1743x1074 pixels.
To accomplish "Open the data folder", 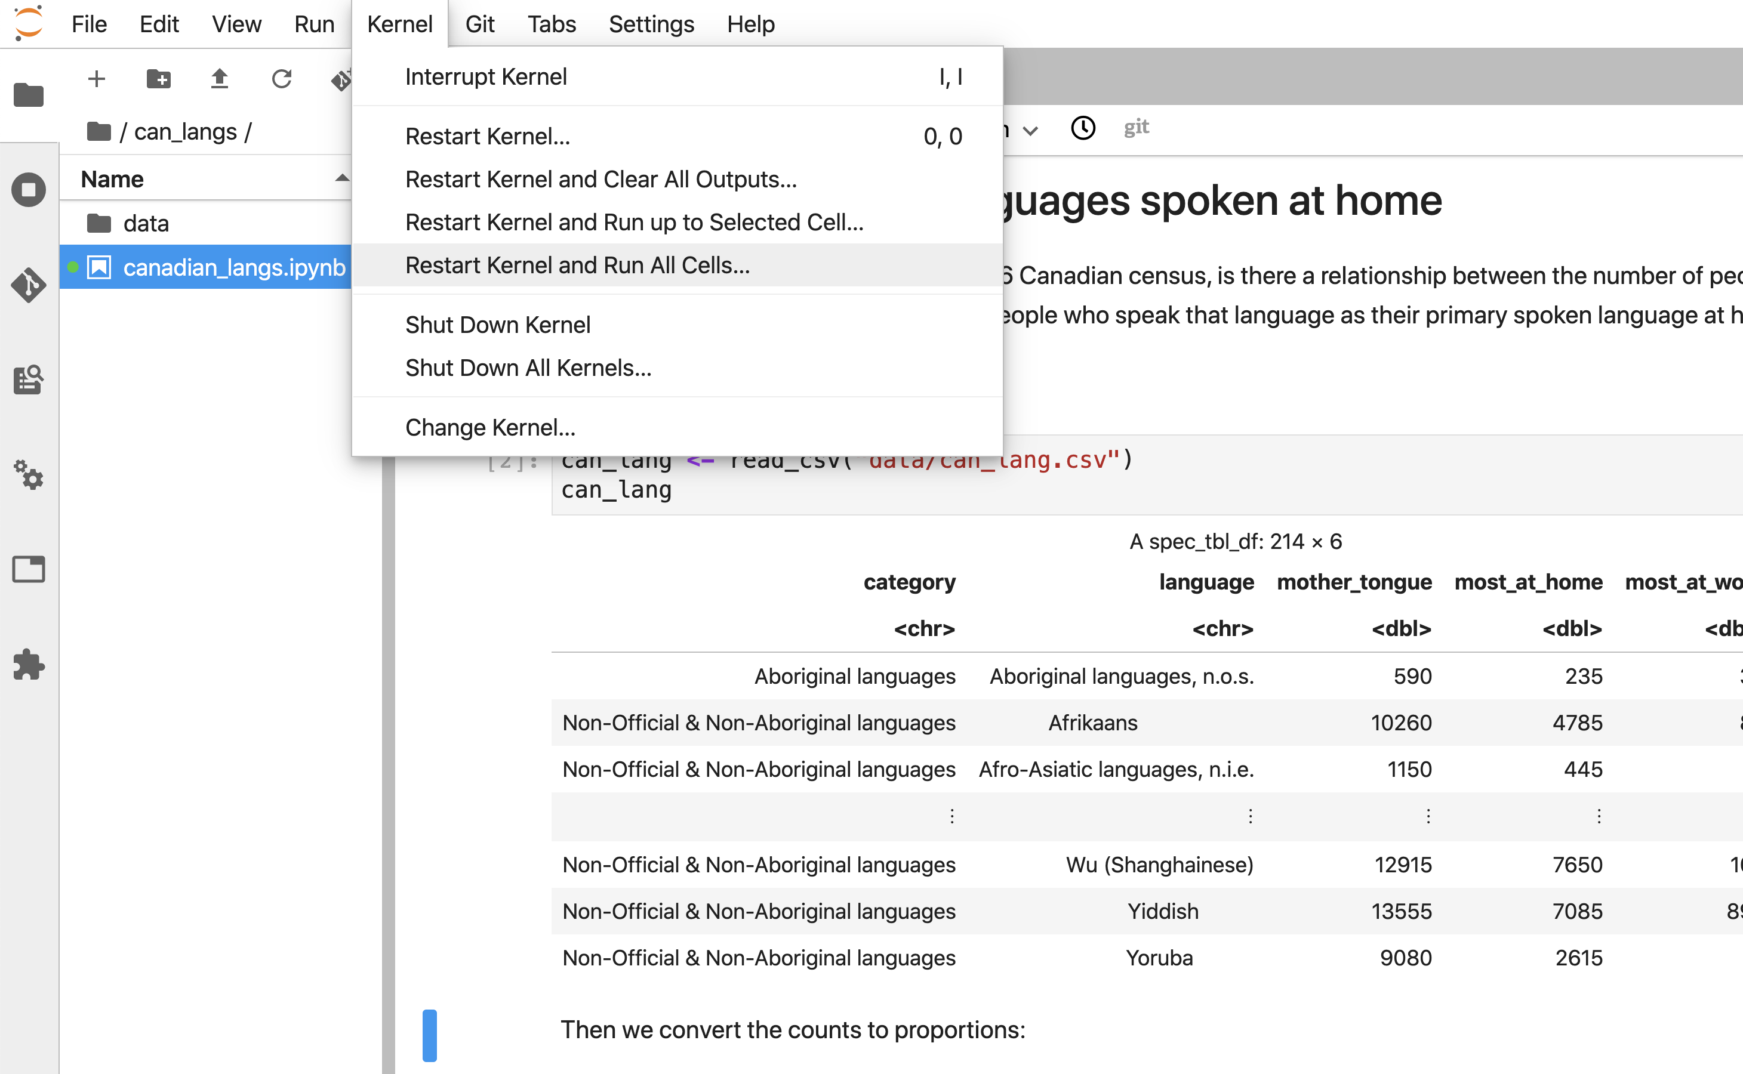I will coord(146,223).
